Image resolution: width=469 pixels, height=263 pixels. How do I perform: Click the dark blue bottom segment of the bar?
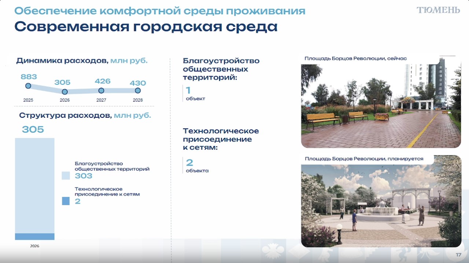point(34,237)
